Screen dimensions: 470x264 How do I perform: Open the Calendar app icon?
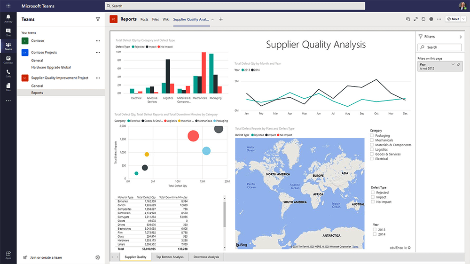(x=8, y=60)
